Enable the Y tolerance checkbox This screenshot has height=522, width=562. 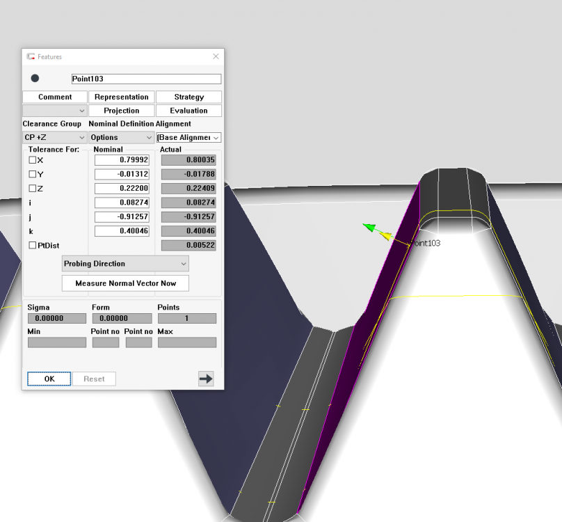click(32, 174)
